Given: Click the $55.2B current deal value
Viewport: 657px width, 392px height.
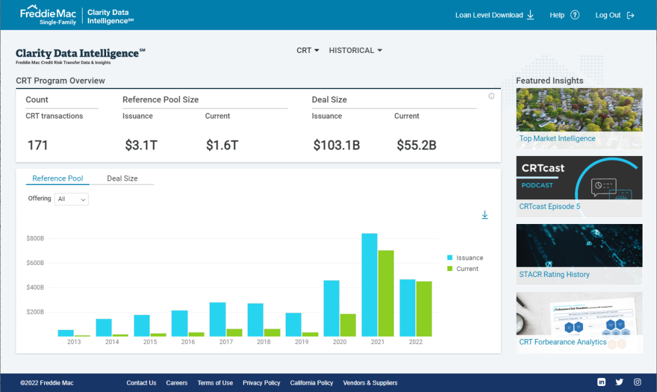Looking at the screenshot, I should pos(417,145).
